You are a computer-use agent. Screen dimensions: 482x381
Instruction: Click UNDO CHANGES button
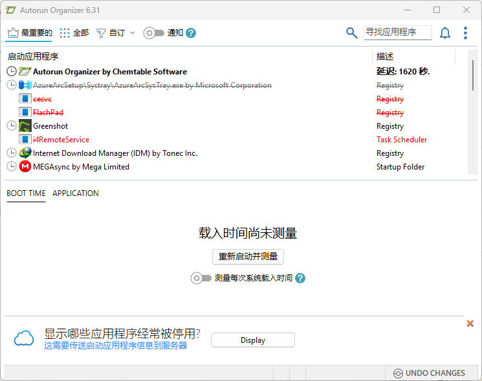point(429,373)
